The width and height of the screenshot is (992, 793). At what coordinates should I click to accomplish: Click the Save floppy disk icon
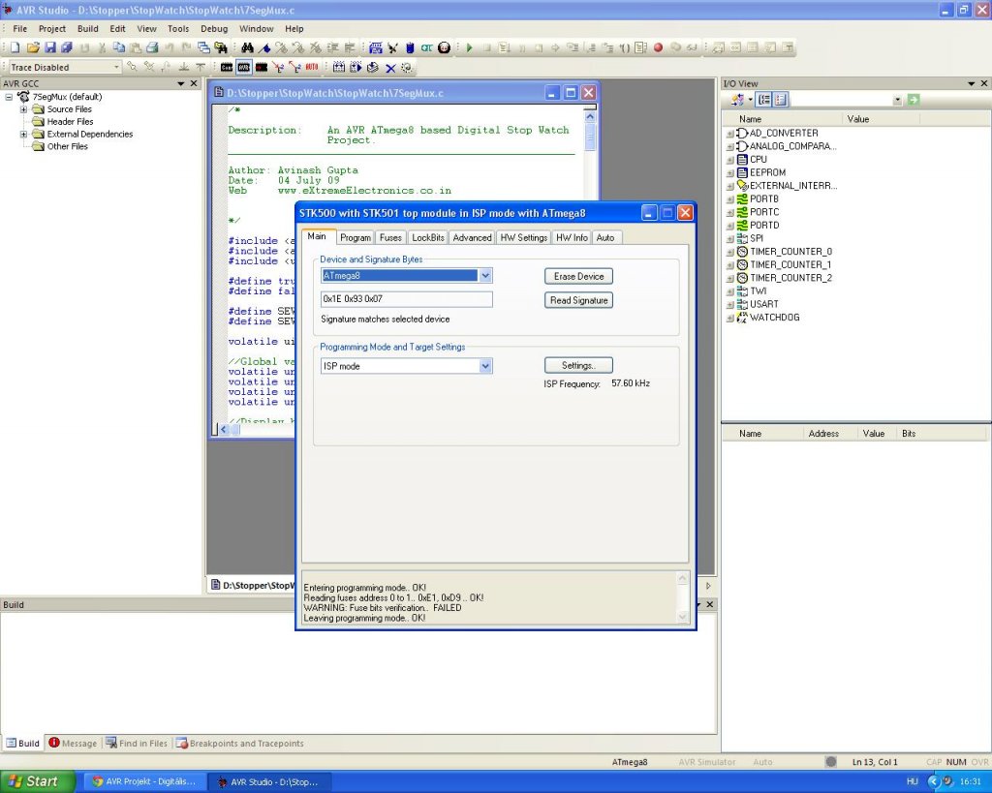tap(50, 47)
